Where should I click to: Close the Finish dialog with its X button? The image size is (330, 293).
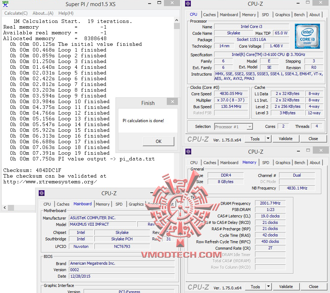point(173,101)
